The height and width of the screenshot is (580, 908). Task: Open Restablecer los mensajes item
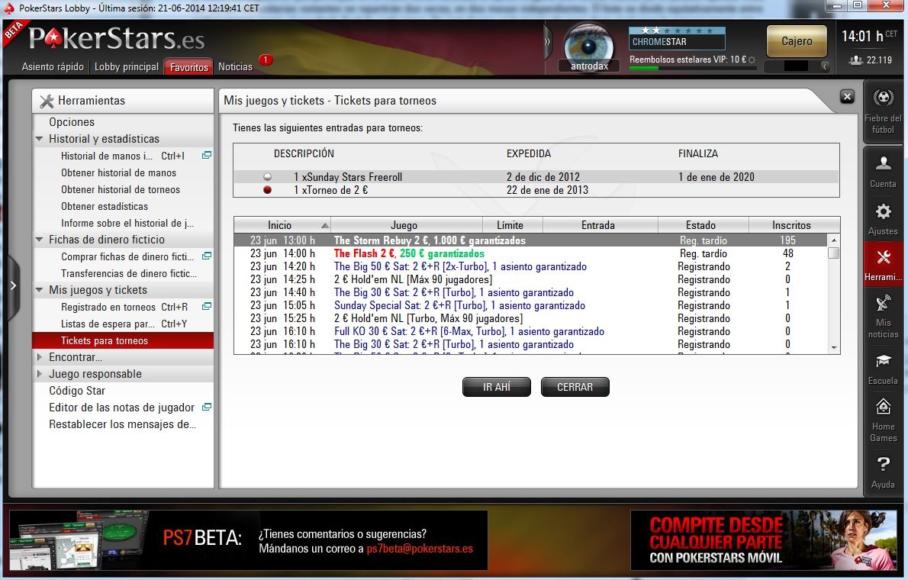[124, 425]
